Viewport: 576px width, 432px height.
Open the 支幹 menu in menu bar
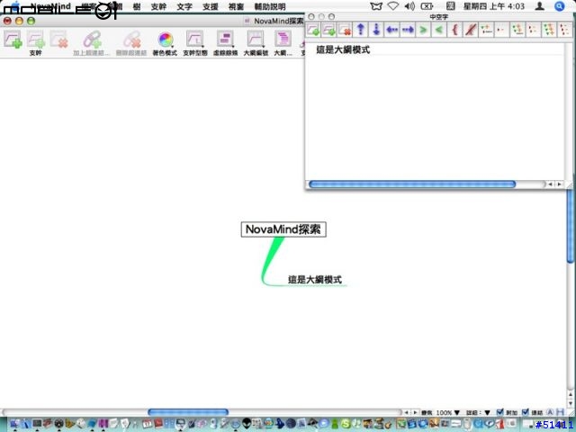pos(158,6)
